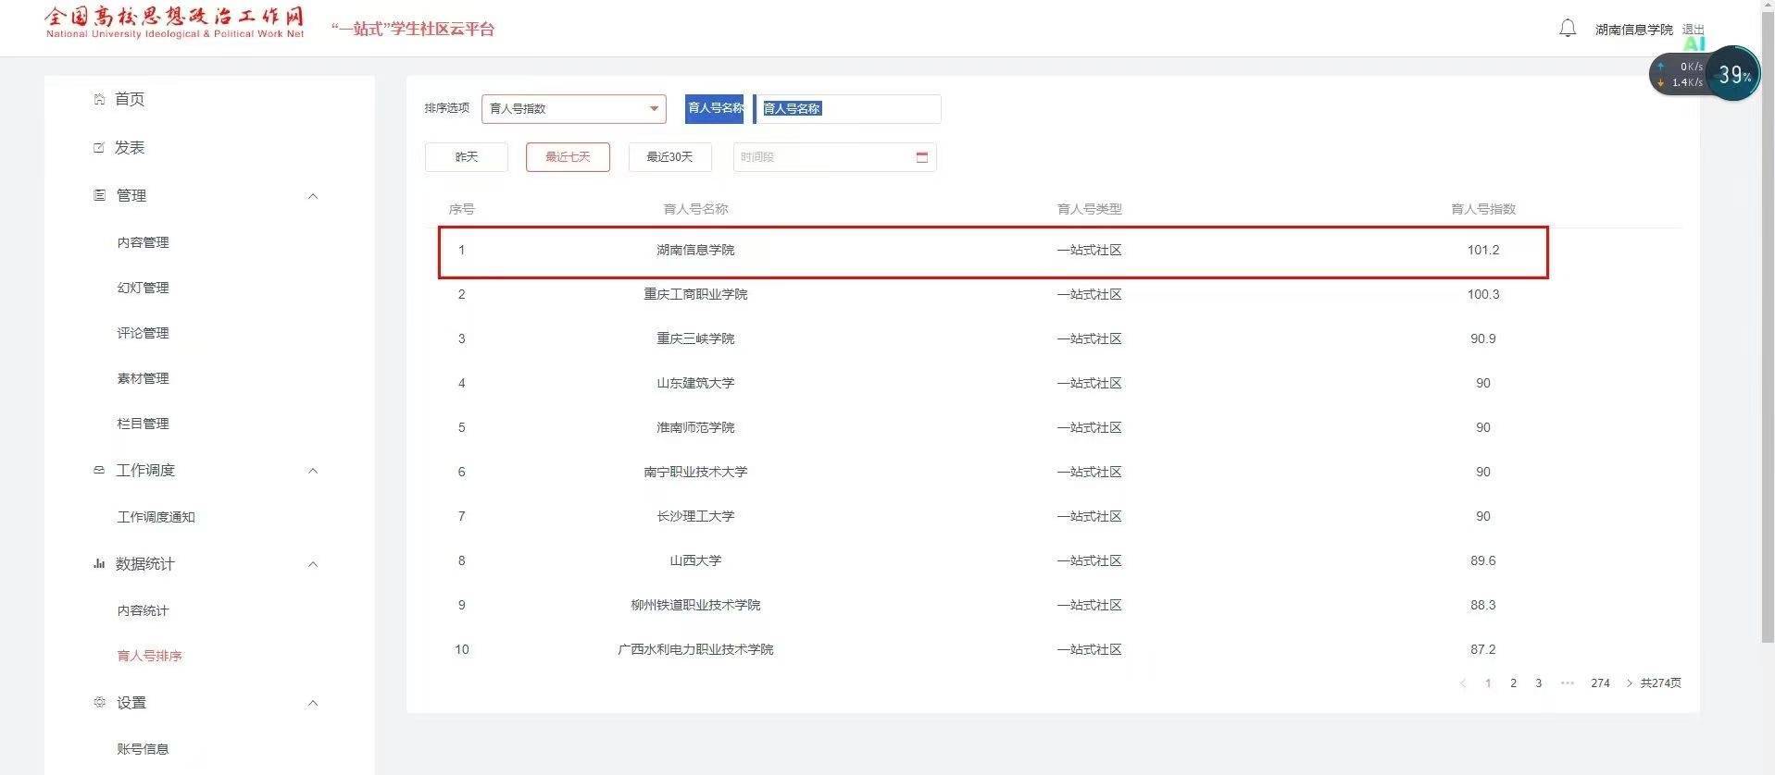Collapse the 工作调度 menu section
The width and height of the screenshot is (1775, 775).
point(313,470)
